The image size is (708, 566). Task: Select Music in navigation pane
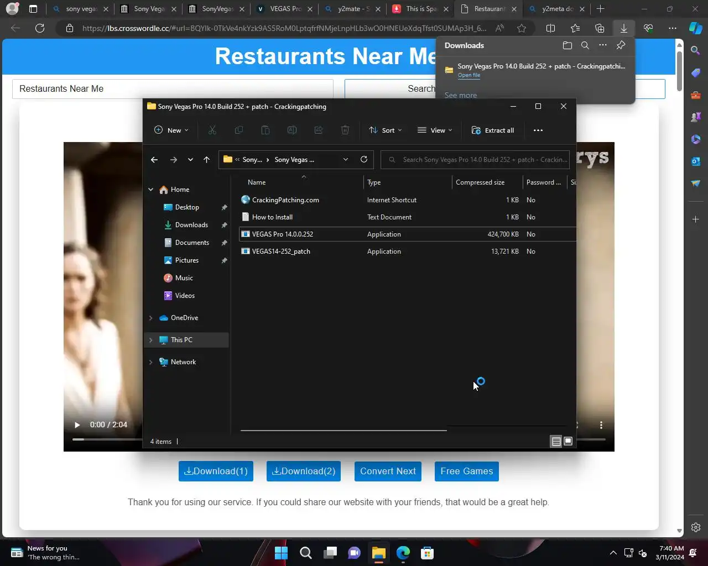184,278
